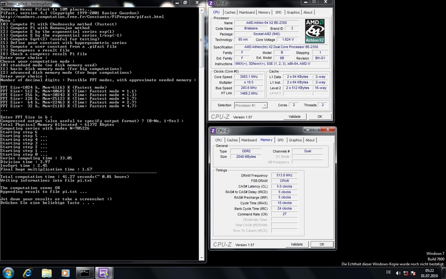Viewport: 446px width, 279px height.
Task: Click Bank Cycle Time value 24 clocks
Action: tap(284, 208)
